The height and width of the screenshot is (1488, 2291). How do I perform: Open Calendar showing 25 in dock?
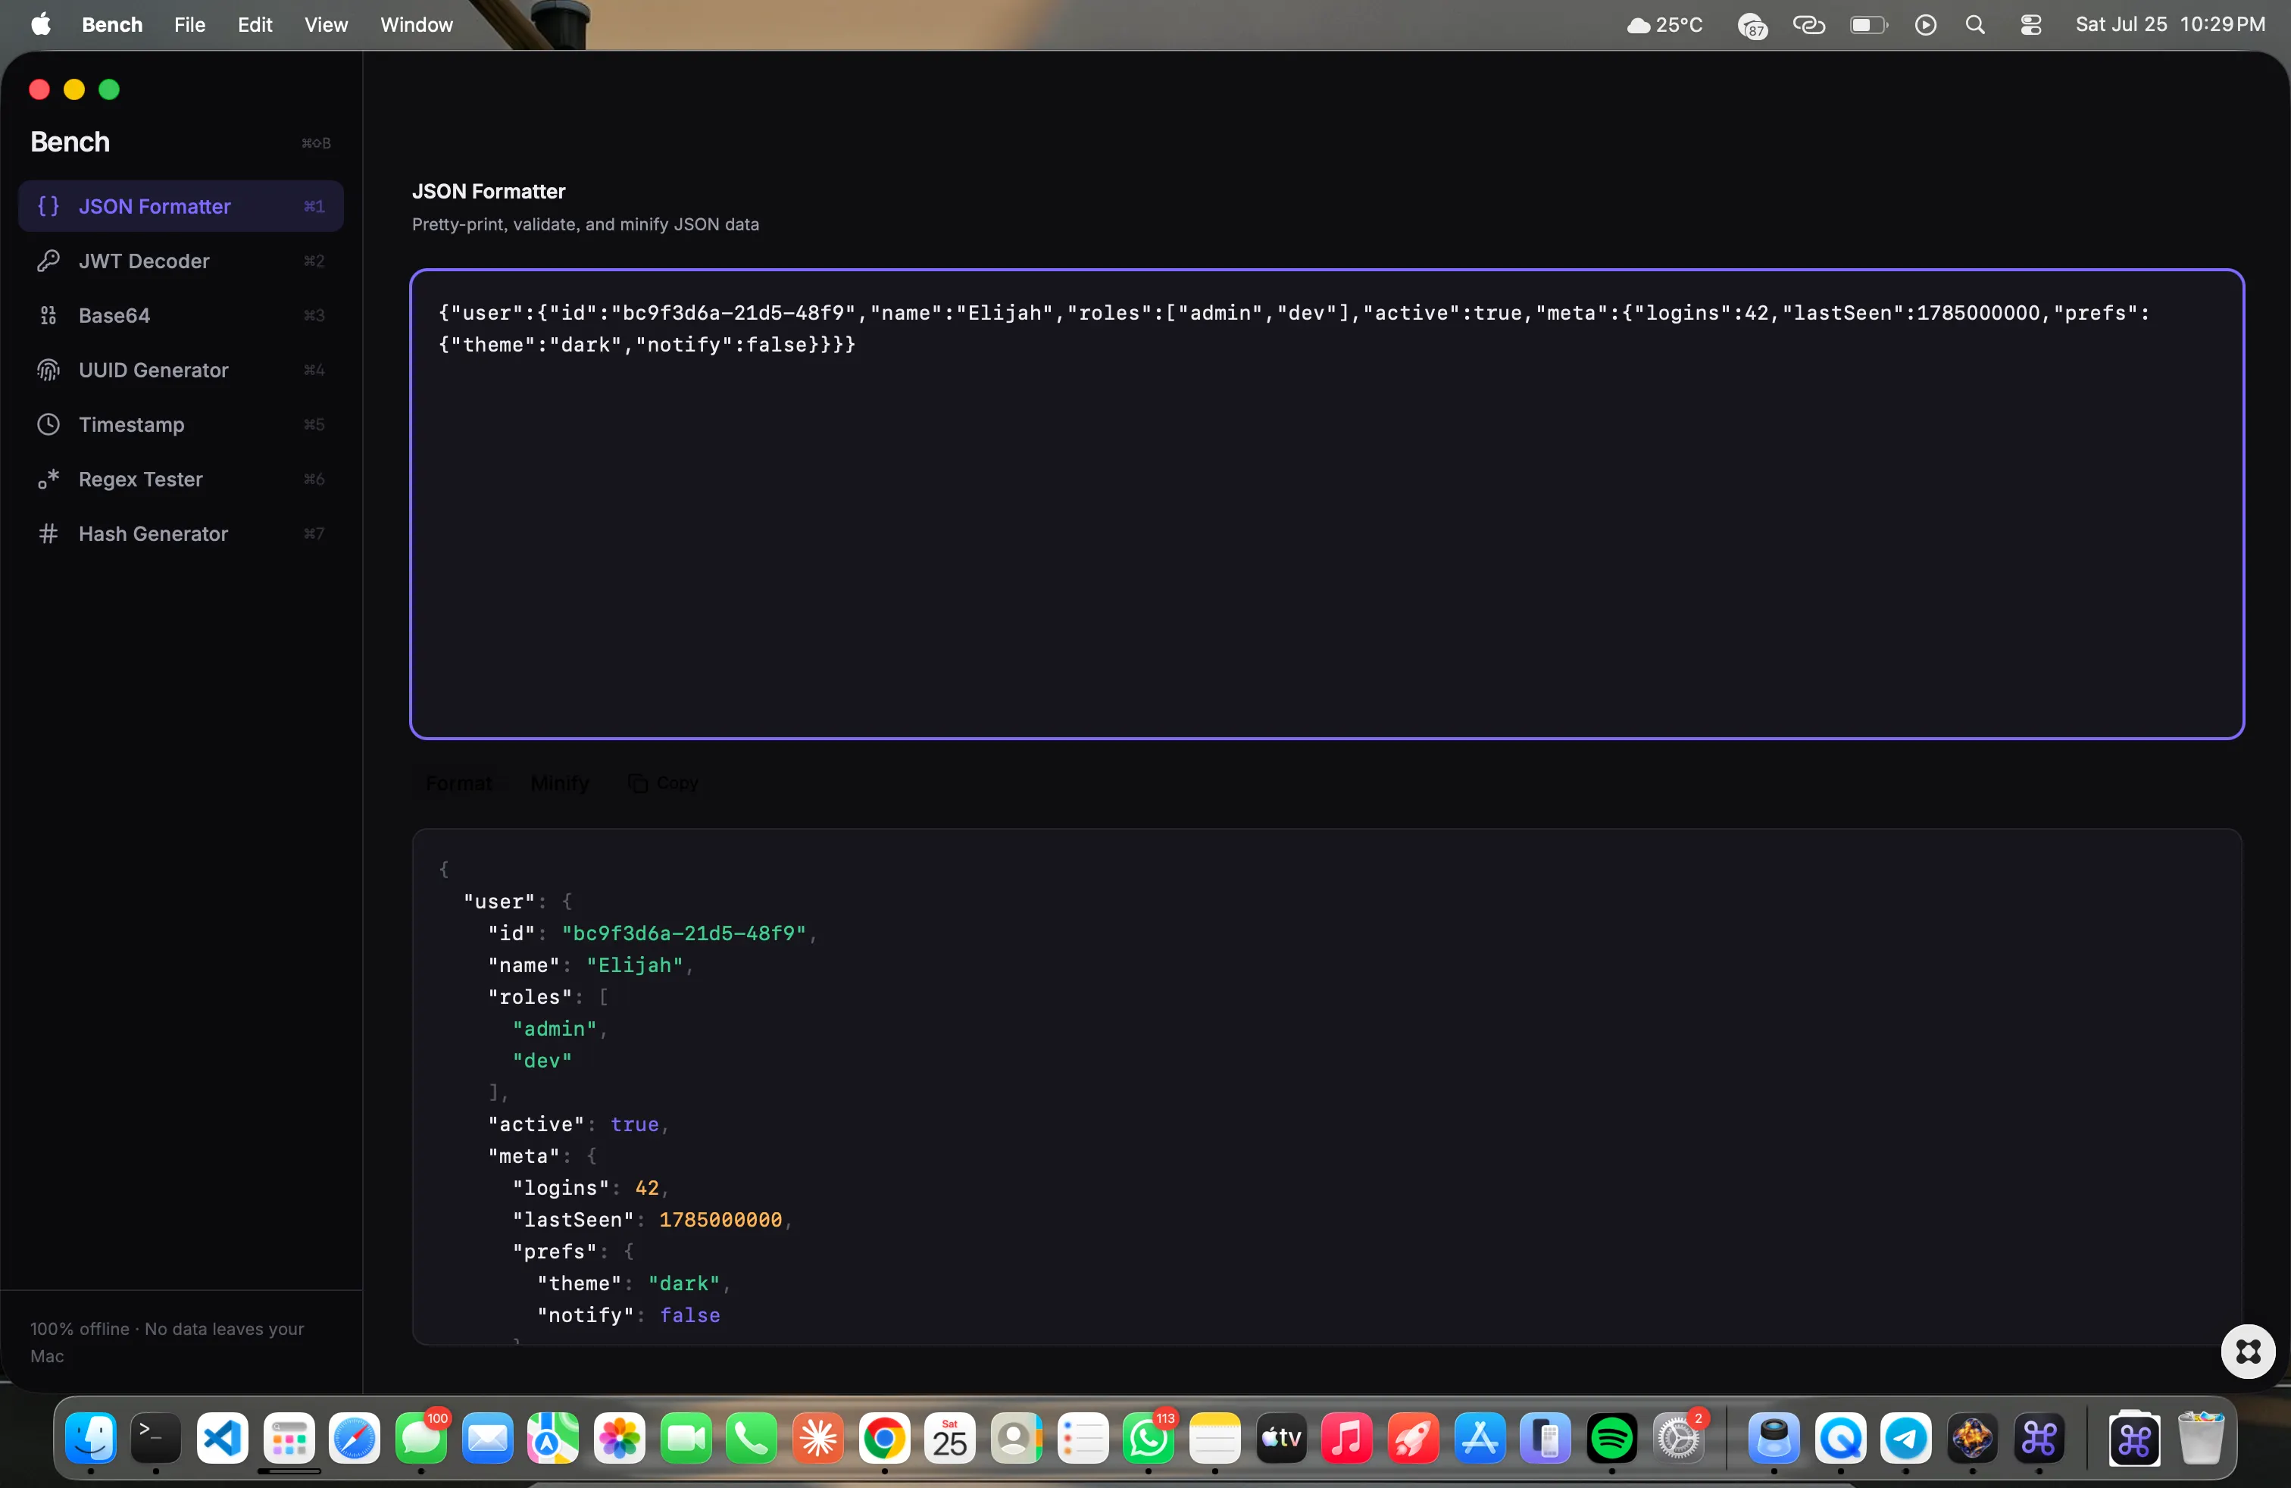pos(950,1439)
